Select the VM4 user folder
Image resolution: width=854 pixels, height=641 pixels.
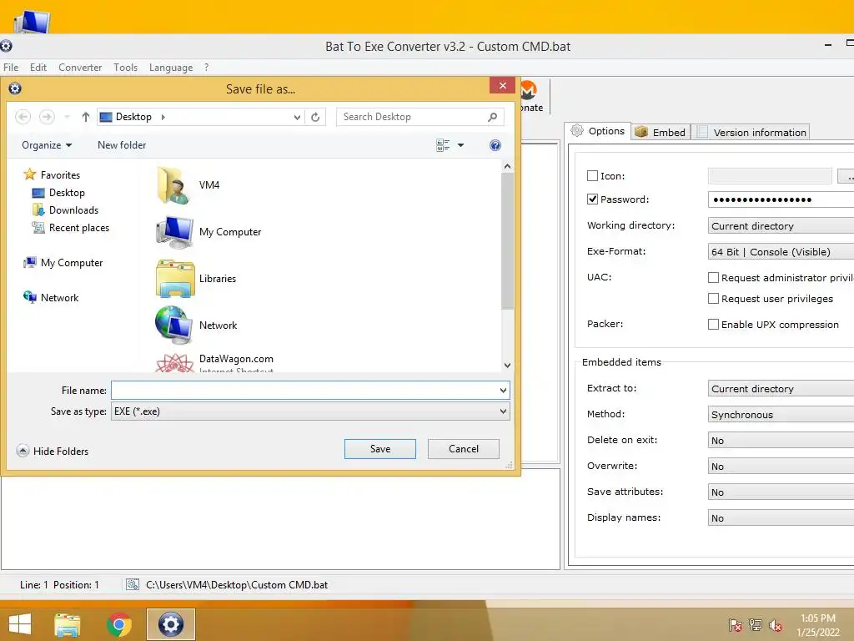click(x=188, y=185)
